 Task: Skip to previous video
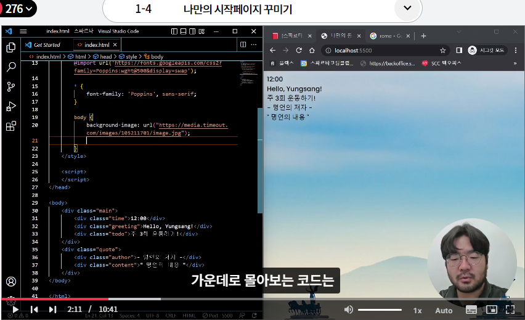34,310
